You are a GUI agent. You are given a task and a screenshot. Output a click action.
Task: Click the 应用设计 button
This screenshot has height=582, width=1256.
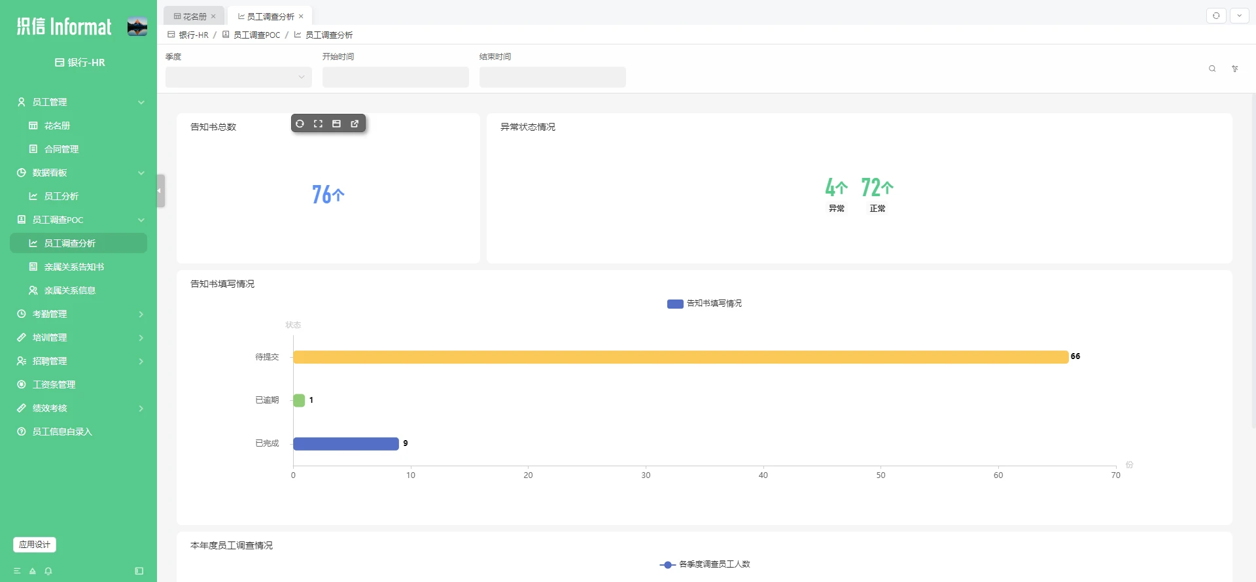[x=35, y=544]
